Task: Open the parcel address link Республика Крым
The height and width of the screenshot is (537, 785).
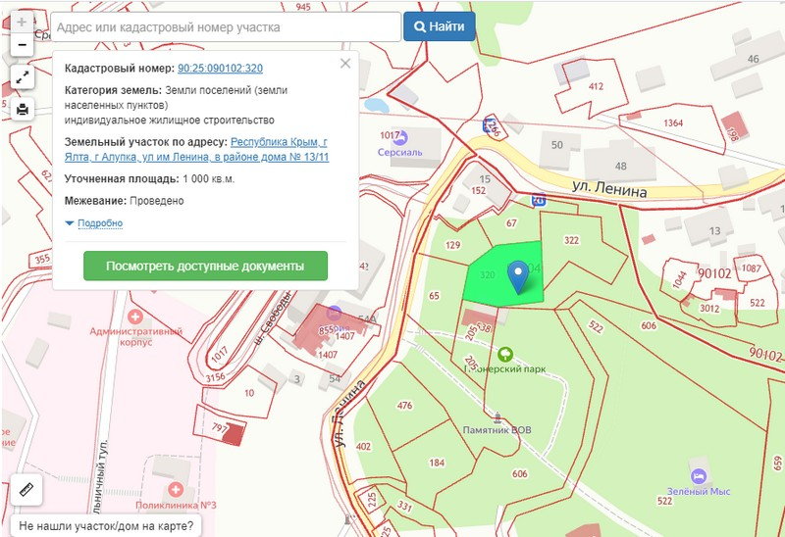Action: (x=197, y=149)
